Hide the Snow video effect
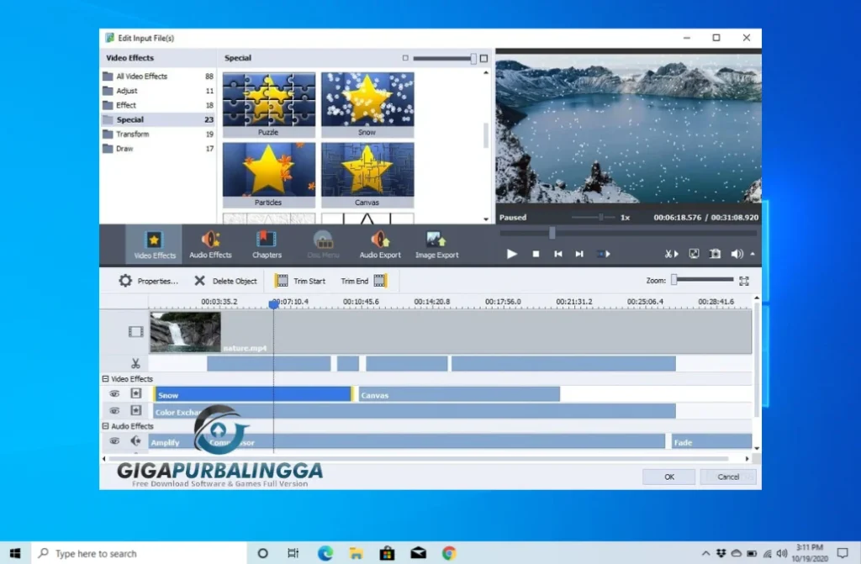This screenshot has width=861, height=564. tap(115, 393)
